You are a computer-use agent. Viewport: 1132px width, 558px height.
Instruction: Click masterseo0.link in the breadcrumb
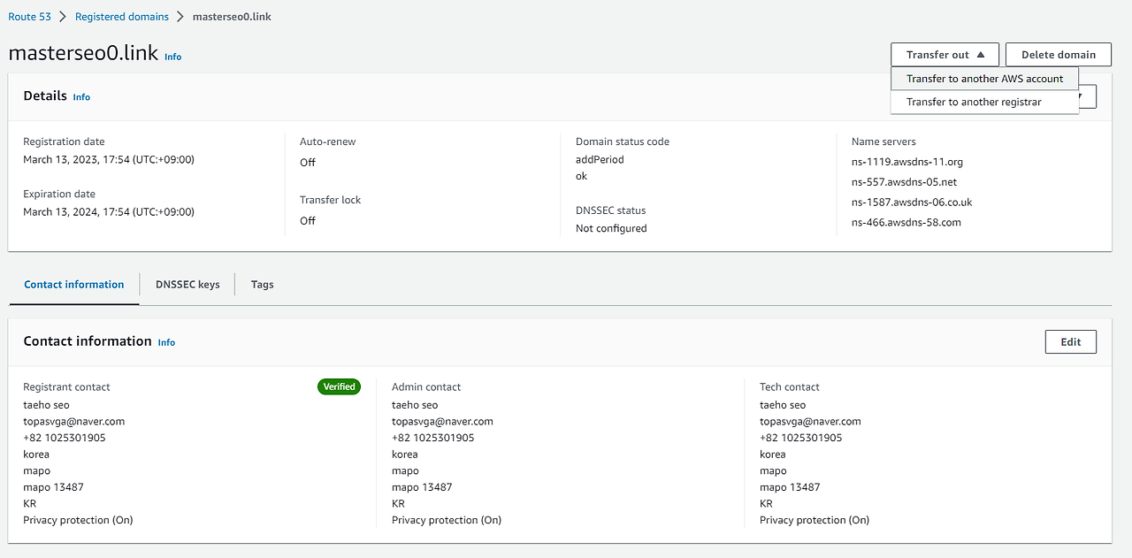coord(232,17)
